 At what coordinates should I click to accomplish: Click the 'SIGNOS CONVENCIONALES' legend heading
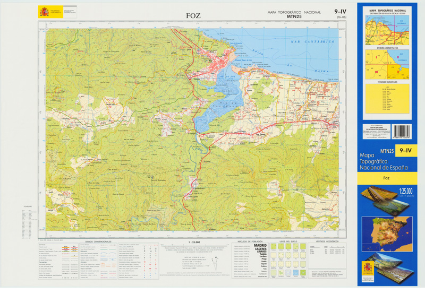tap(98, 241)
